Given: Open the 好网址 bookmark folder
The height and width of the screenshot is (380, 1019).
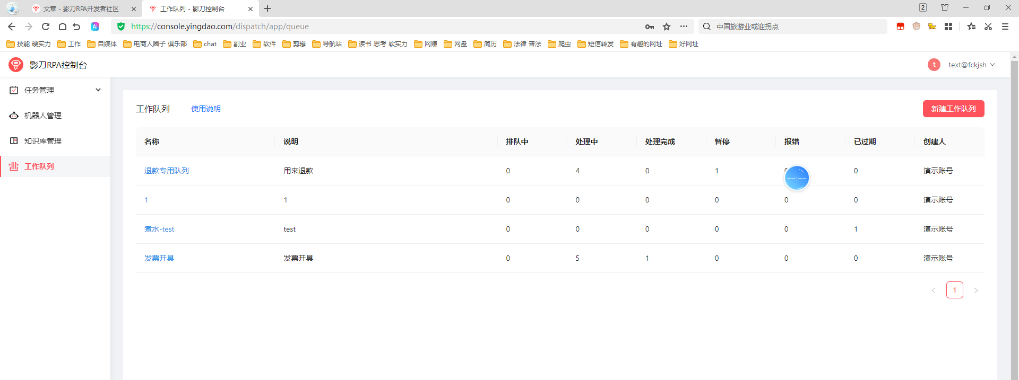Looking at the screenshot, I should [684, 44].
